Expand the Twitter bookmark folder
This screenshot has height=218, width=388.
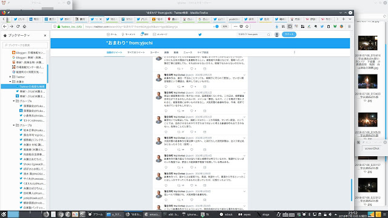point(10,77)
